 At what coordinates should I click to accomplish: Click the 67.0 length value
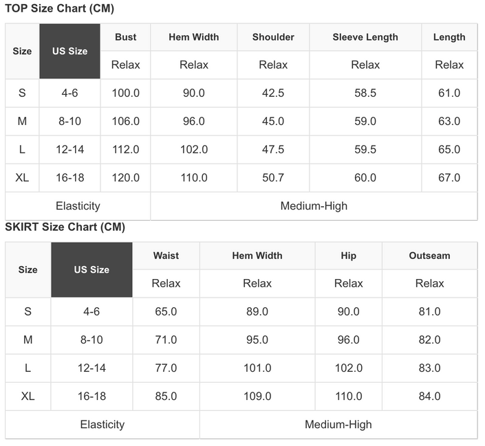tap(449, 178)
